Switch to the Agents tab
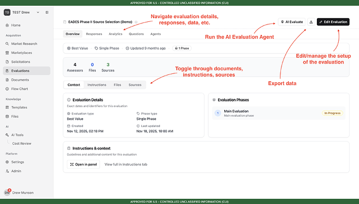359x204 pixels. pos(156,34)
